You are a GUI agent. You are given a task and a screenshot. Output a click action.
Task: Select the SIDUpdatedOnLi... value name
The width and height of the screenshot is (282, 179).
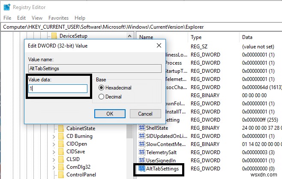167,136
